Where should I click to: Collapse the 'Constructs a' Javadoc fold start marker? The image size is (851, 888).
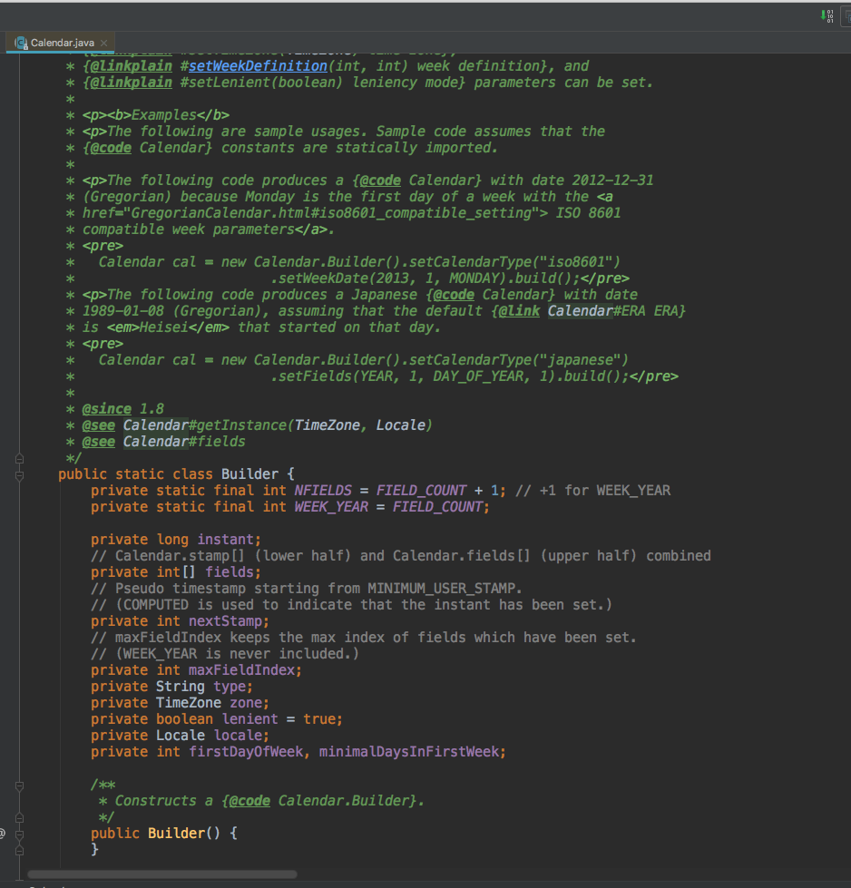(x=19, y=786)
